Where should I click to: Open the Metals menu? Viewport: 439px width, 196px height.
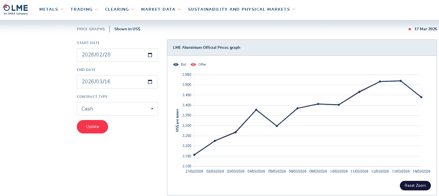(x=49, y=9)
